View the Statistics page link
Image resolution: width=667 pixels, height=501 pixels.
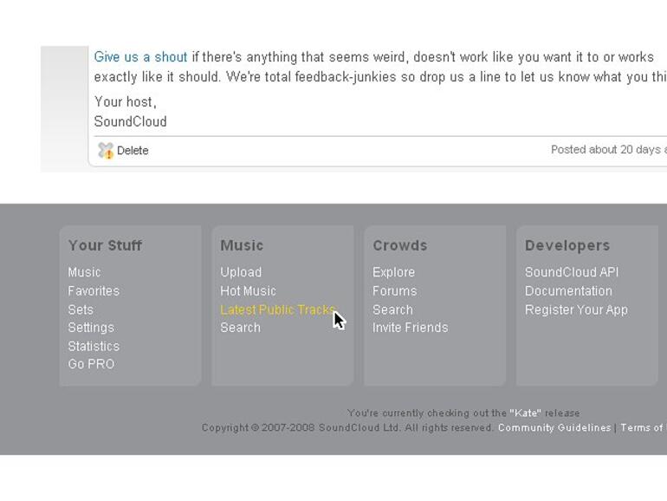pyautogui.click(x=94, y=346)
